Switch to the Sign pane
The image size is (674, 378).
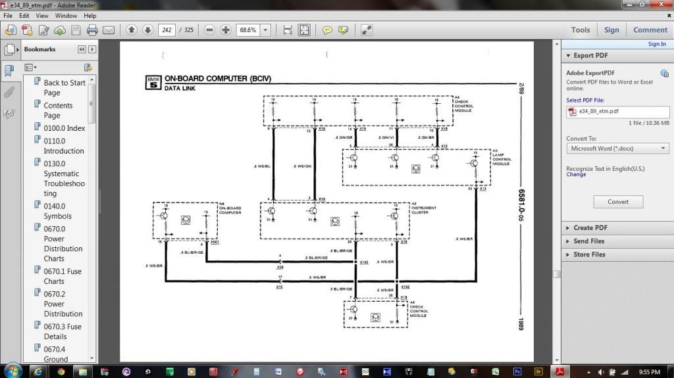click(611, 30)
